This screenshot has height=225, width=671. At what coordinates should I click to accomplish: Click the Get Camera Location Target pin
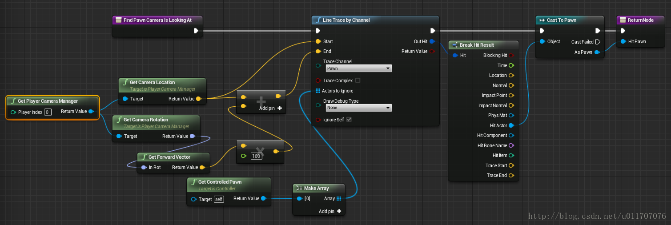pyautogui.click(x=125, y=99)
